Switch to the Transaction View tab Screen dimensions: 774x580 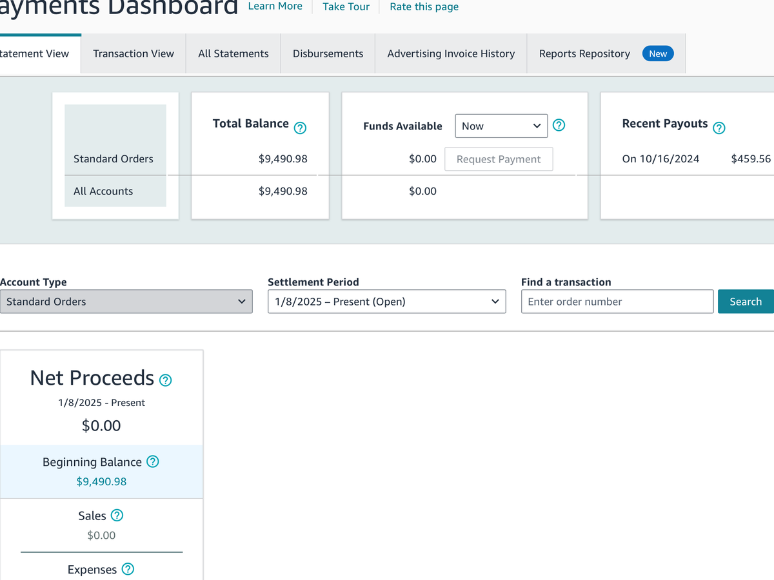(134, 53)
